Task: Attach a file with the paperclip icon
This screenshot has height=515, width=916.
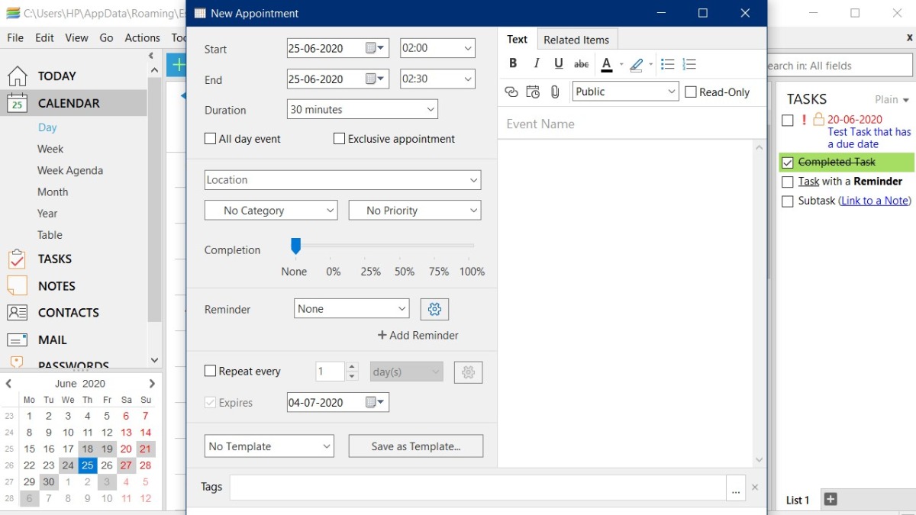Action: tap(555, 92)
